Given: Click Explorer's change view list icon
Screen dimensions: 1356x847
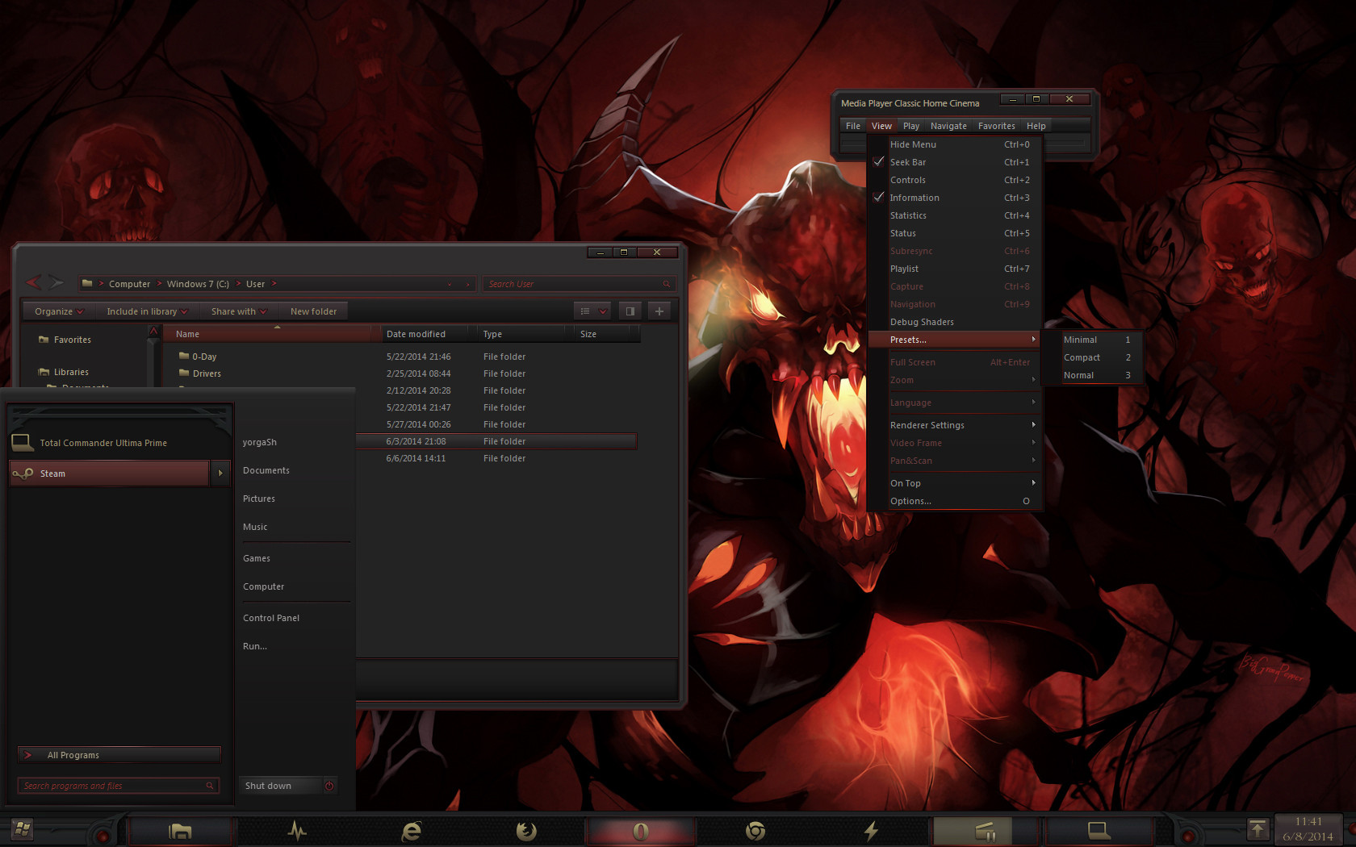Looking at the screenshot, I should (x=585, y=311).
